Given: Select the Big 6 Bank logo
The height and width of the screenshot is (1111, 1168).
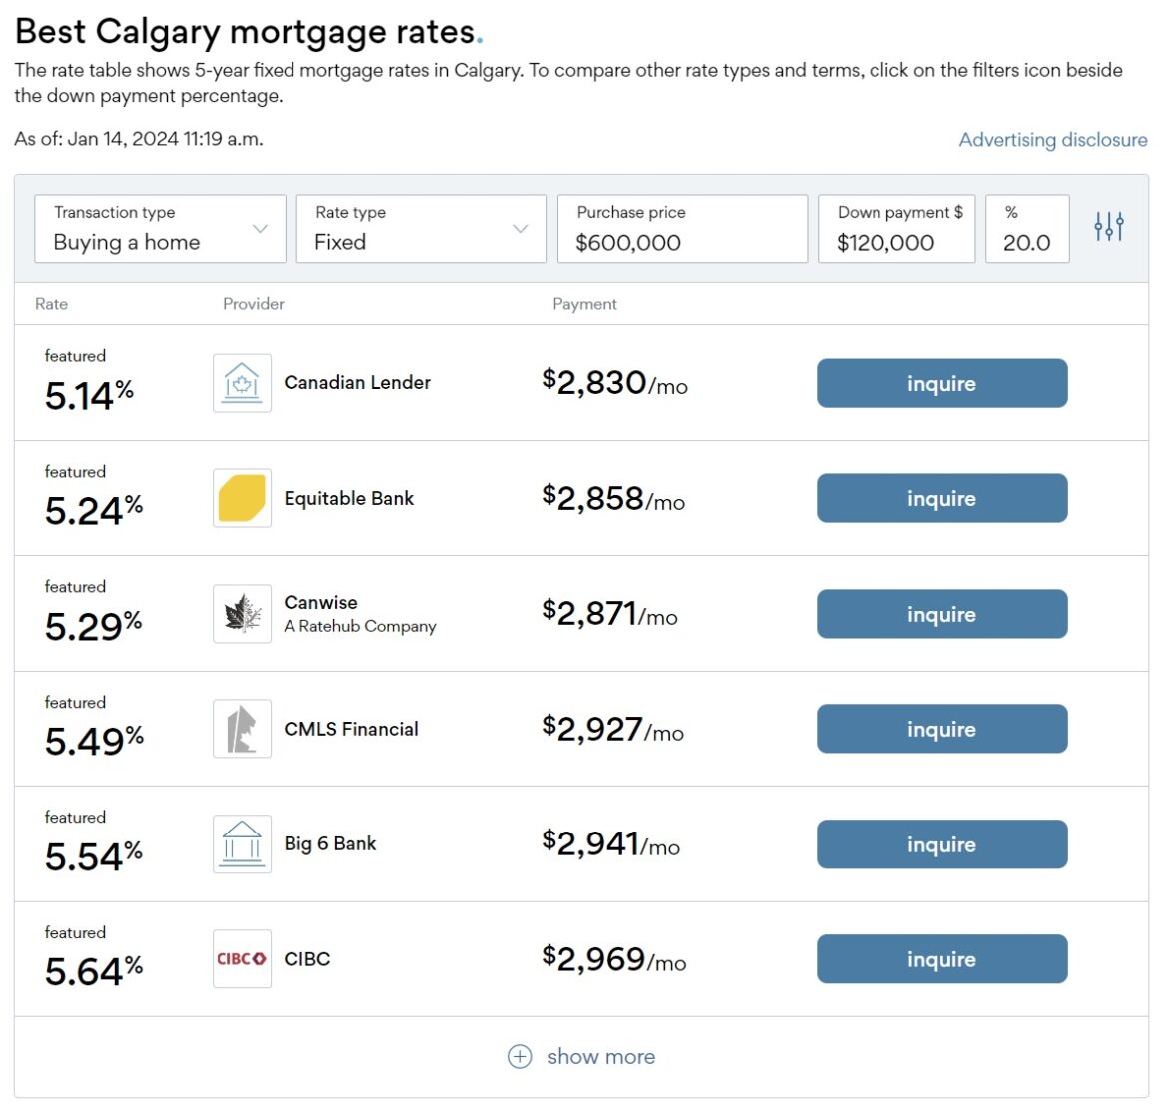Looking at the screenshot, I should pyautogui.click(x=242, y=843).
